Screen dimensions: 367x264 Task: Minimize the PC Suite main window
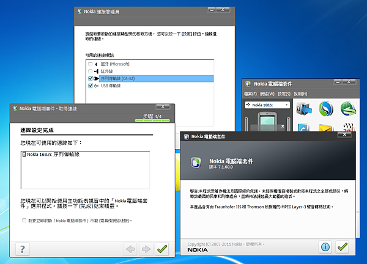[338, 82]
